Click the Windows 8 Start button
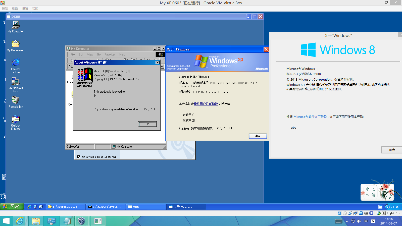The height and width of the screenshot is (226, 402). click(x=6, y=221)
